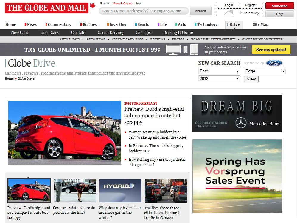Click the smartphone device icon
This screenshot has height=223, width=297.
coord(185,50)
